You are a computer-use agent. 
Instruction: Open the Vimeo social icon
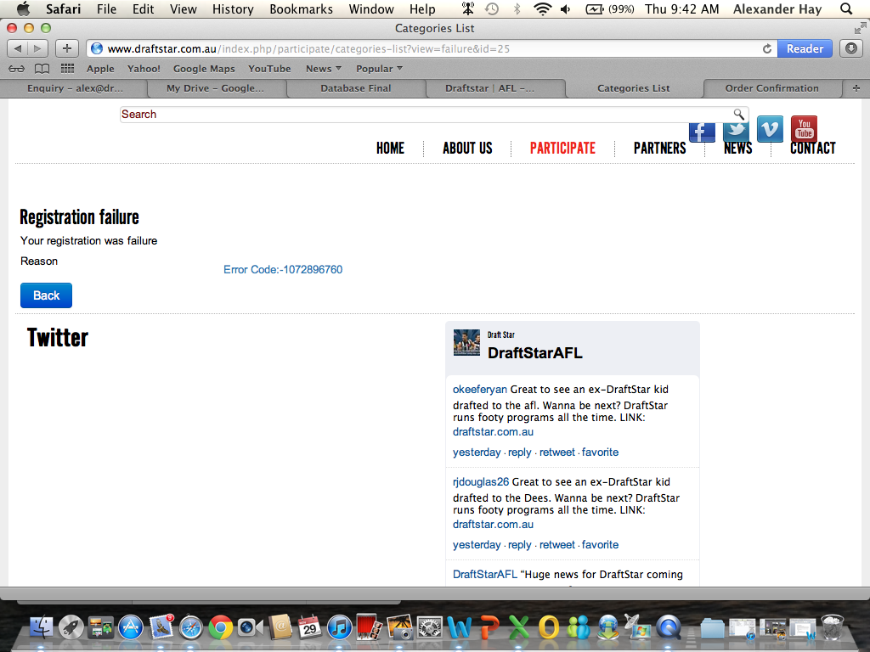(x=770, y=129)
